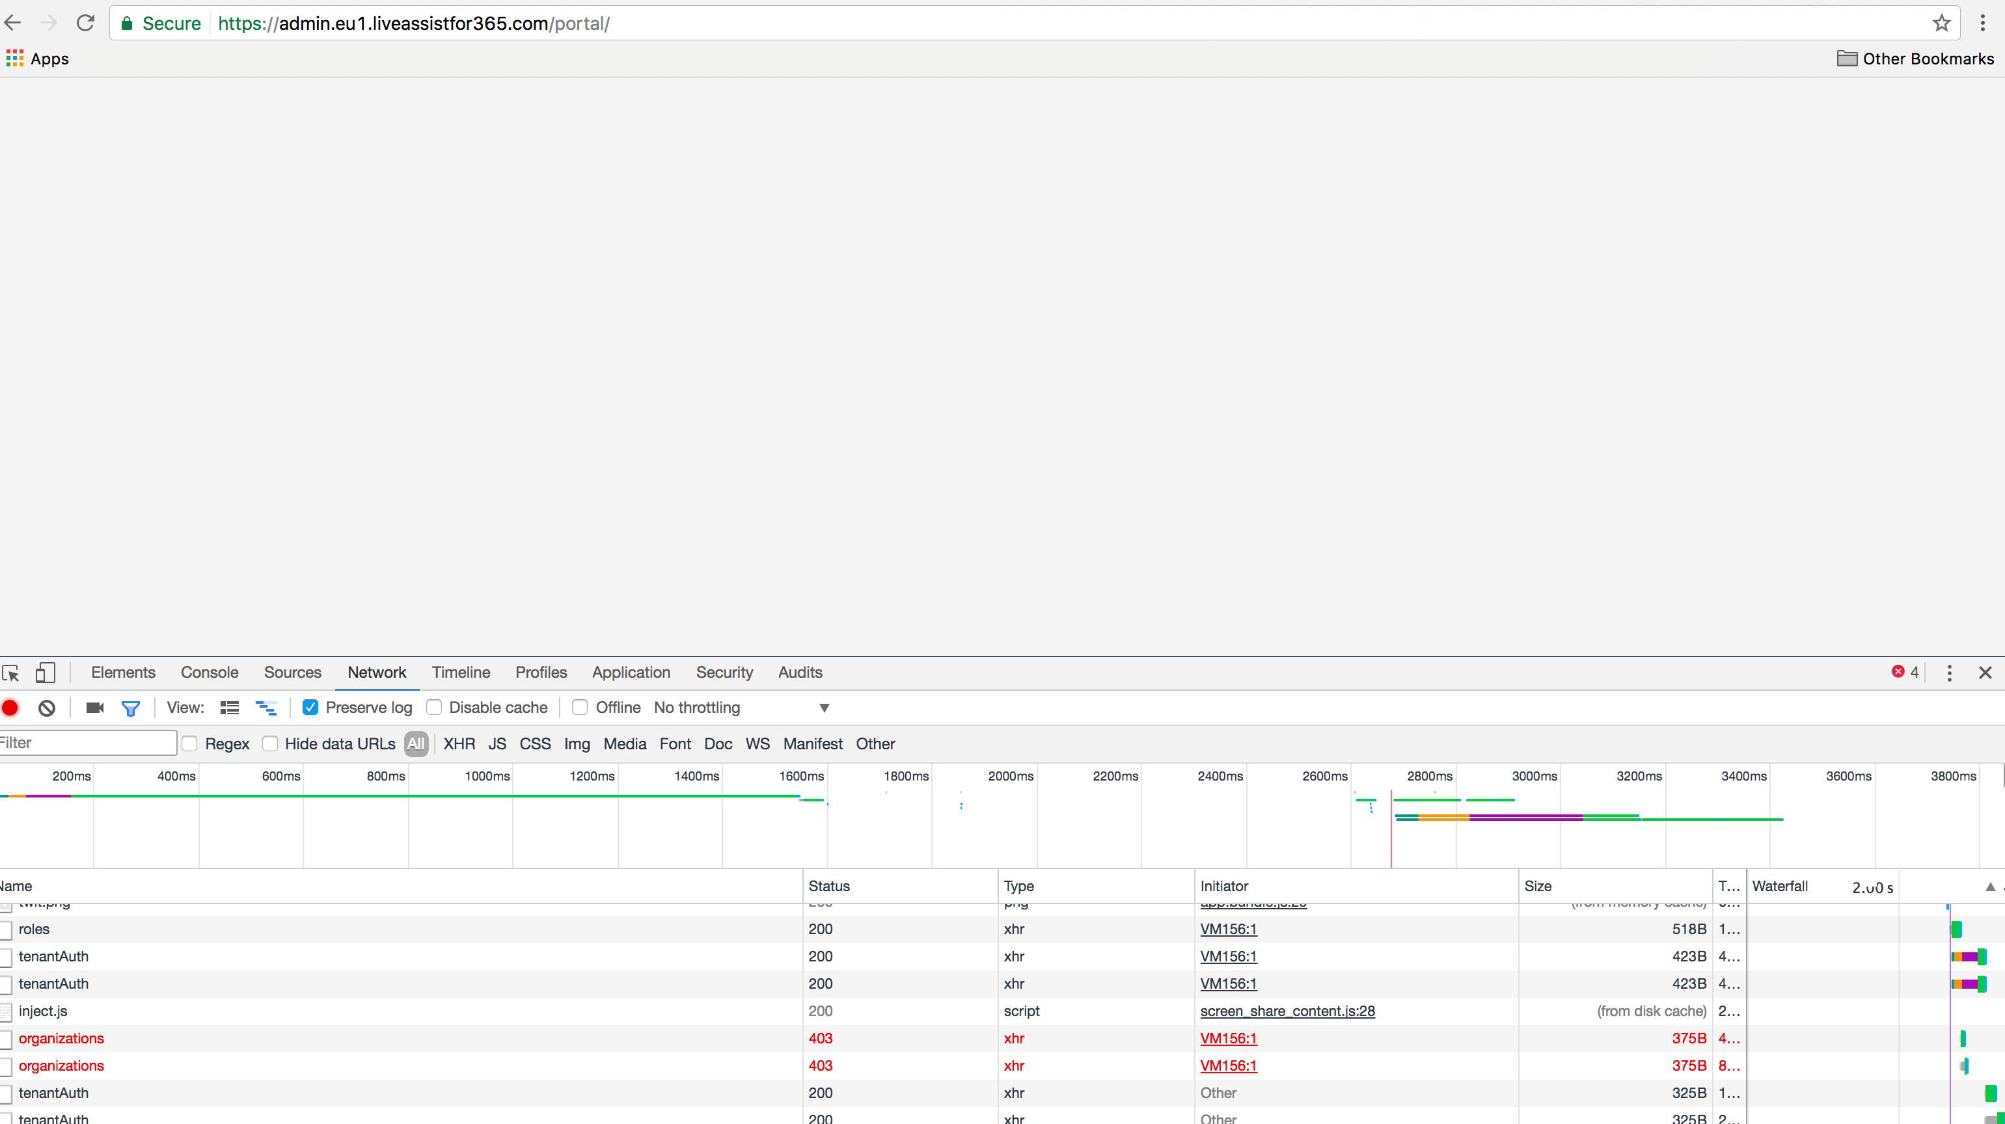Open the Profiles tab

tap(541, 672)
